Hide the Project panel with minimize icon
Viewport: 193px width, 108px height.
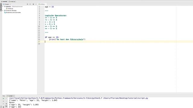36,4
